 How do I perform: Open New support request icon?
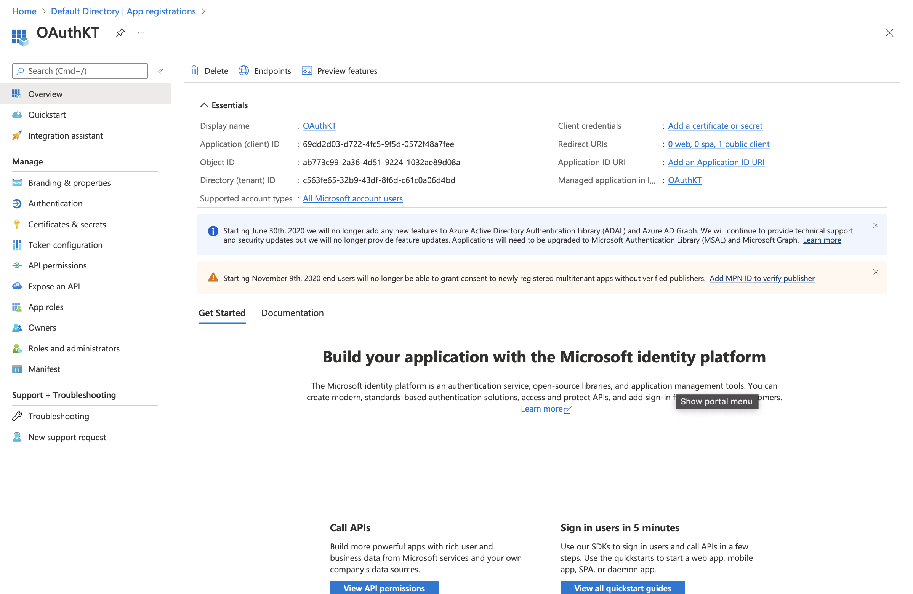(x=17, y=437)
